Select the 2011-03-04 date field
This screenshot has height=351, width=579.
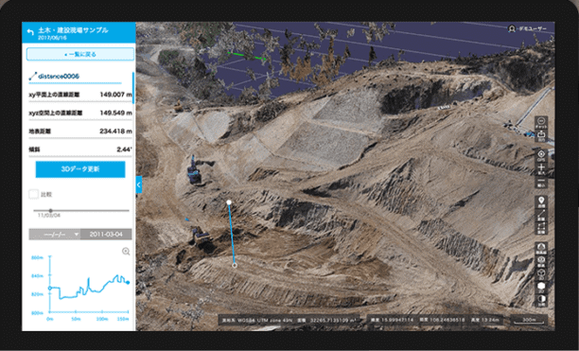pos(106,235)
